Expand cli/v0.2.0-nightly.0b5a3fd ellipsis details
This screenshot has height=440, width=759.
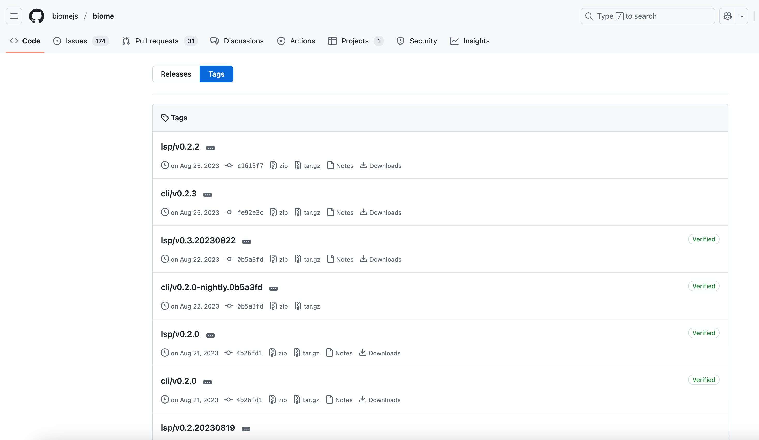tap(273, 288)
